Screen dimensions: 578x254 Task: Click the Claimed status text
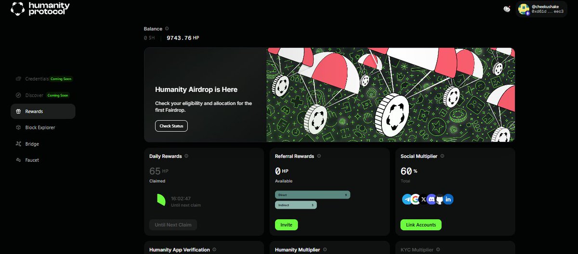(158, 181)
